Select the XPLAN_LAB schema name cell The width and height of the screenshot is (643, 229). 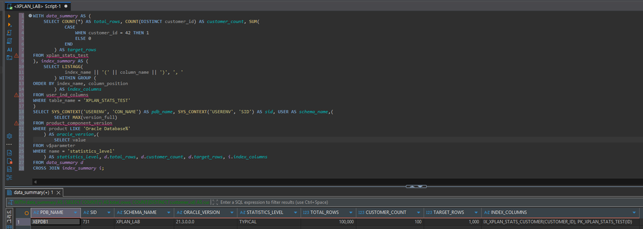point(144,221)
